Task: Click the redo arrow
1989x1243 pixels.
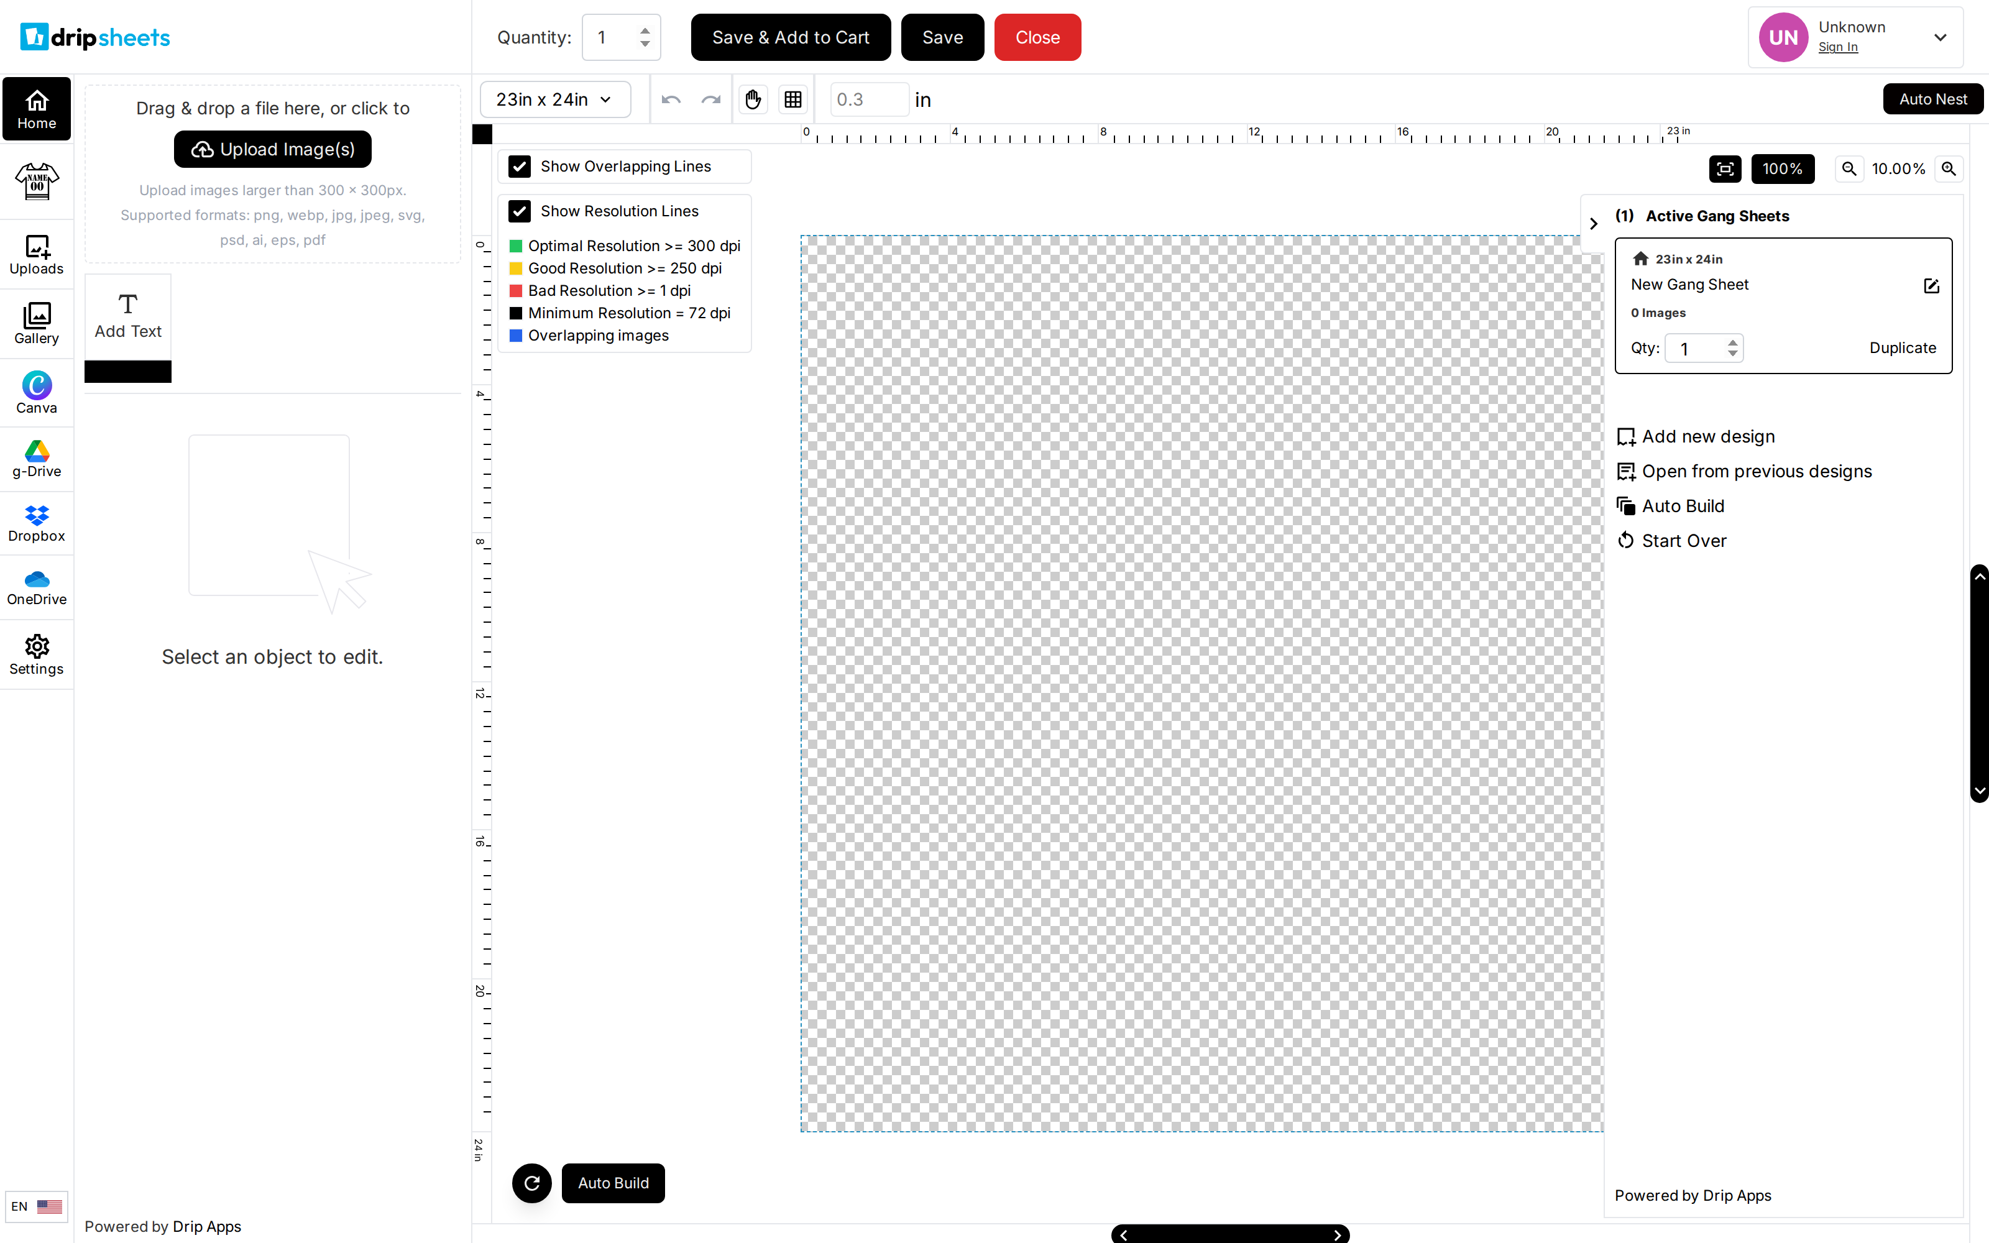Action: (x=711, y=99)
